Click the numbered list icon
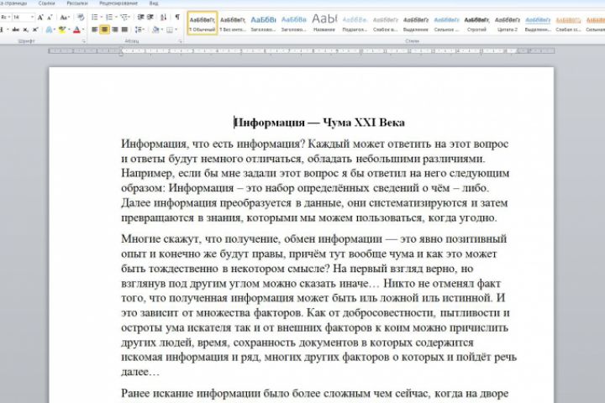The height and width of the screenshot is (403, 605). 109,18
